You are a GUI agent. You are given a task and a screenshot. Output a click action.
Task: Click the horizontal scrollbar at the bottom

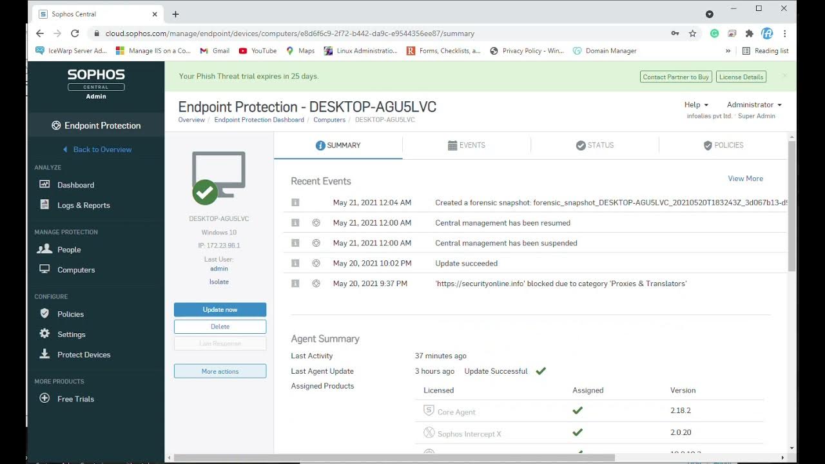(x=394, y=458)
